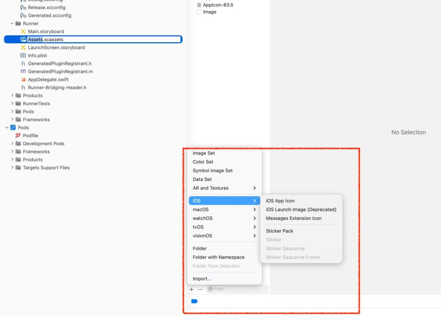Expand Targets Support Files folder
The height and width of the screenshot is (316, 441).
tap(12, 168)
